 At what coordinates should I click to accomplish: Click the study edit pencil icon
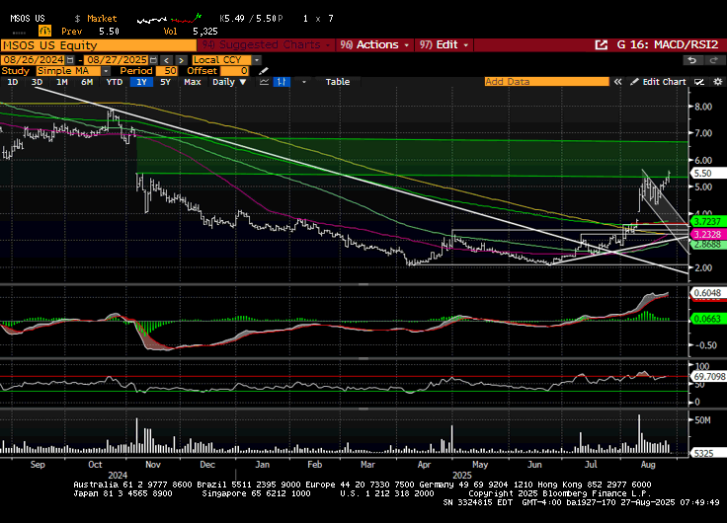pos(264,71)
